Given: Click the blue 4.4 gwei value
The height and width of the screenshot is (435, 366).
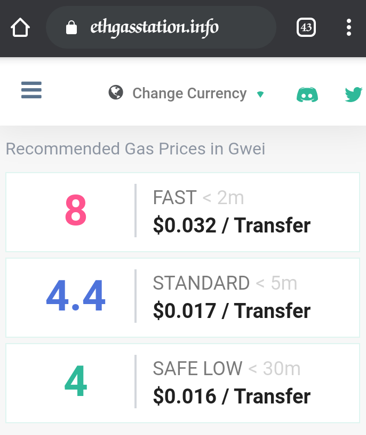Looking at the screenshot, I should point(76,296).
